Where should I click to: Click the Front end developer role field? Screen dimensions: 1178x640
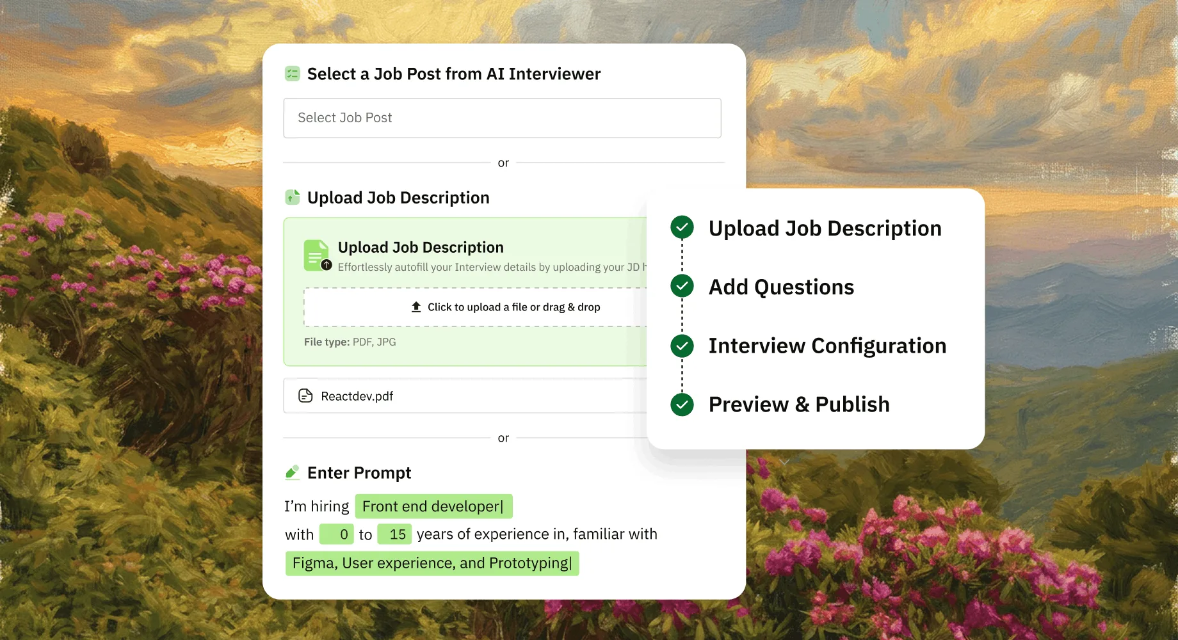434,506
